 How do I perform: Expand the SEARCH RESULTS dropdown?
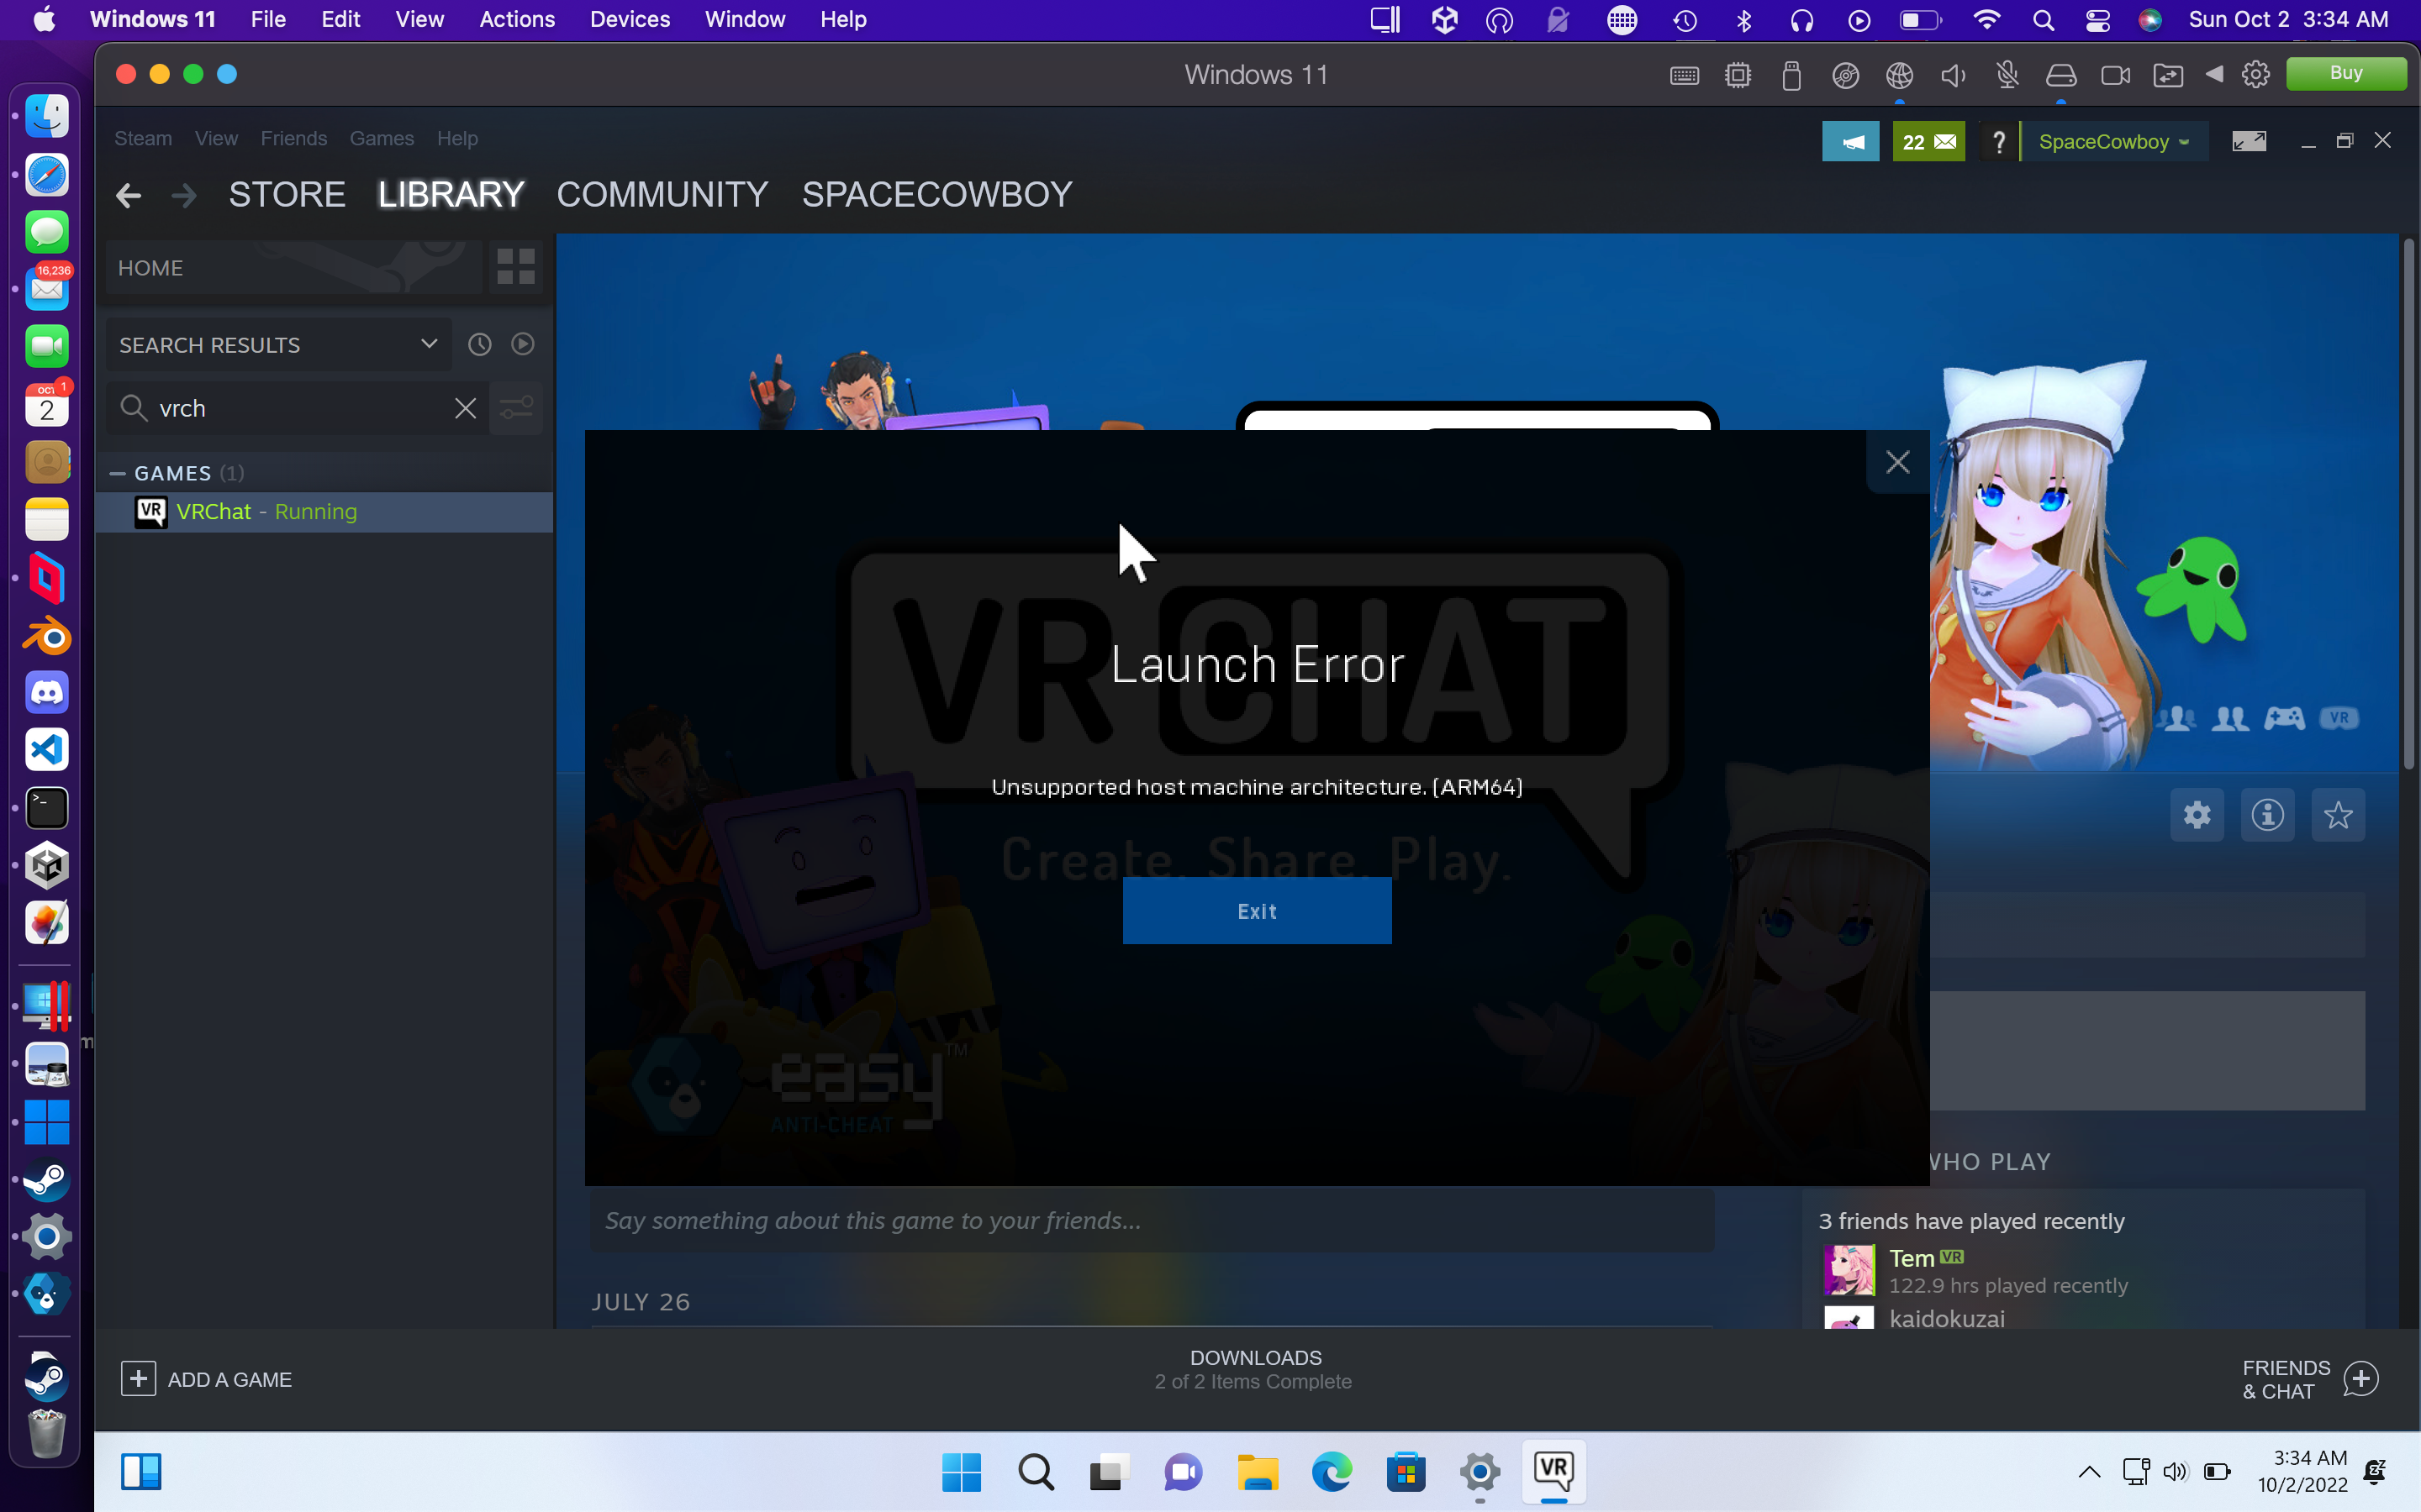pyautogui.click(x=428, y=345)
